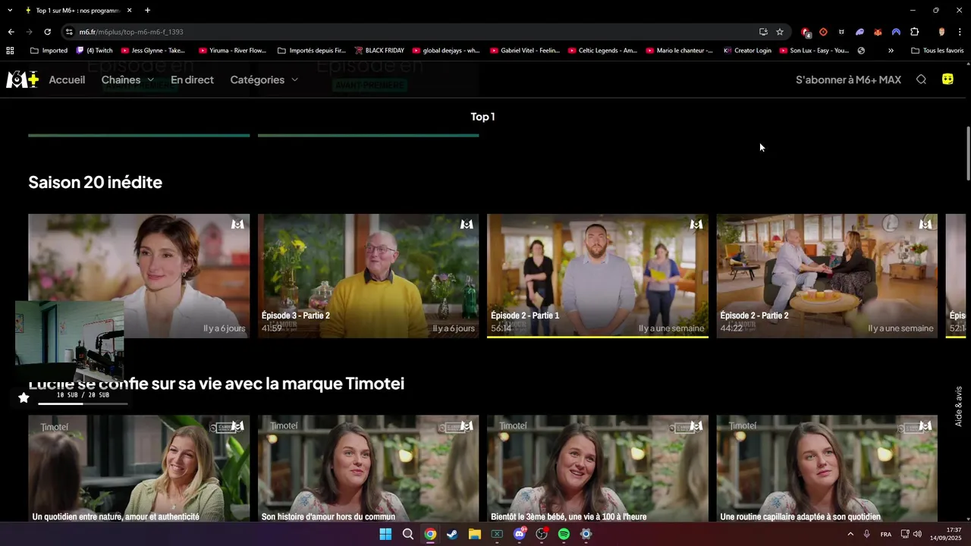
Task: Open the volume control in system tray
Action: point(917,534)
